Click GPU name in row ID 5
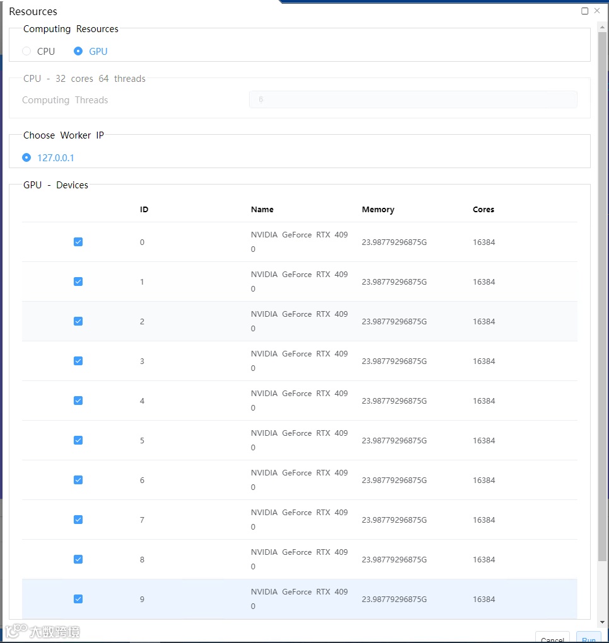This screenshot has height=643, width=609. [299, 440]
